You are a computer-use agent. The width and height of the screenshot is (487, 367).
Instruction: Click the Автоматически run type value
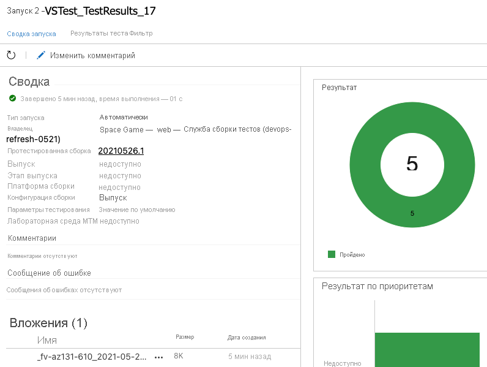click(124, 117)
